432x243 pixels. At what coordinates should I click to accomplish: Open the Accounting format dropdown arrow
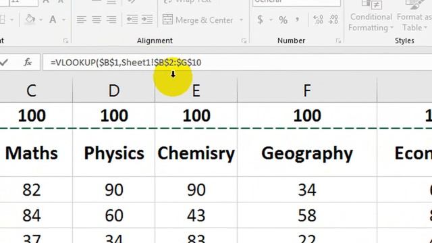[271, 20]
